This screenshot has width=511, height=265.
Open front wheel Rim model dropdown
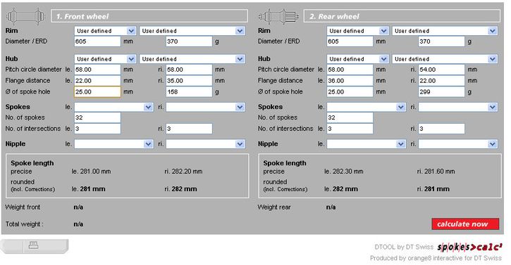click(x=192, y=31)
